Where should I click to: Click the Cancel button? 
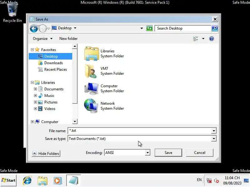(199, 153)
